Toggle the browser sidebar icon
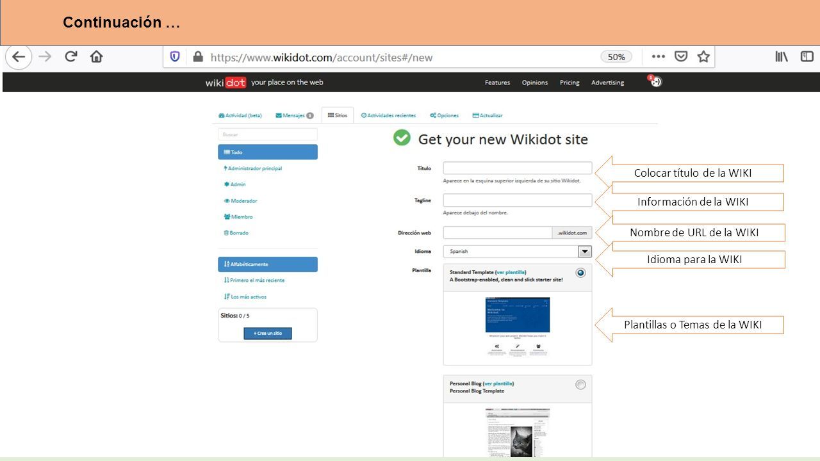820x461 pixels. [x=807, y=57]
